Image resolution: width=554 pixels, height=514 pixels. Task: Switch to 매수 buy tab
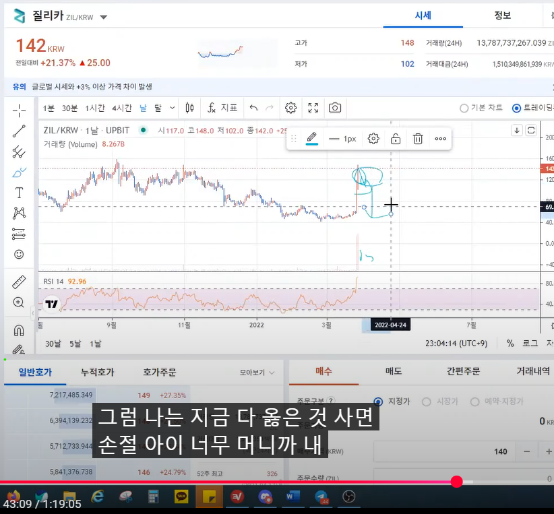(324, 371)
